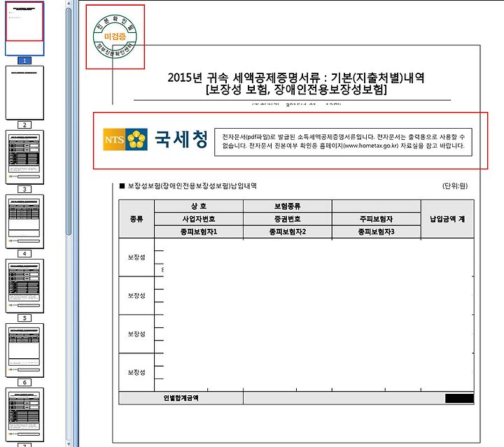The width and height of the screenshot is (504, 447).
Task: Select page 1 thumbnail
Action: [24, 28]
